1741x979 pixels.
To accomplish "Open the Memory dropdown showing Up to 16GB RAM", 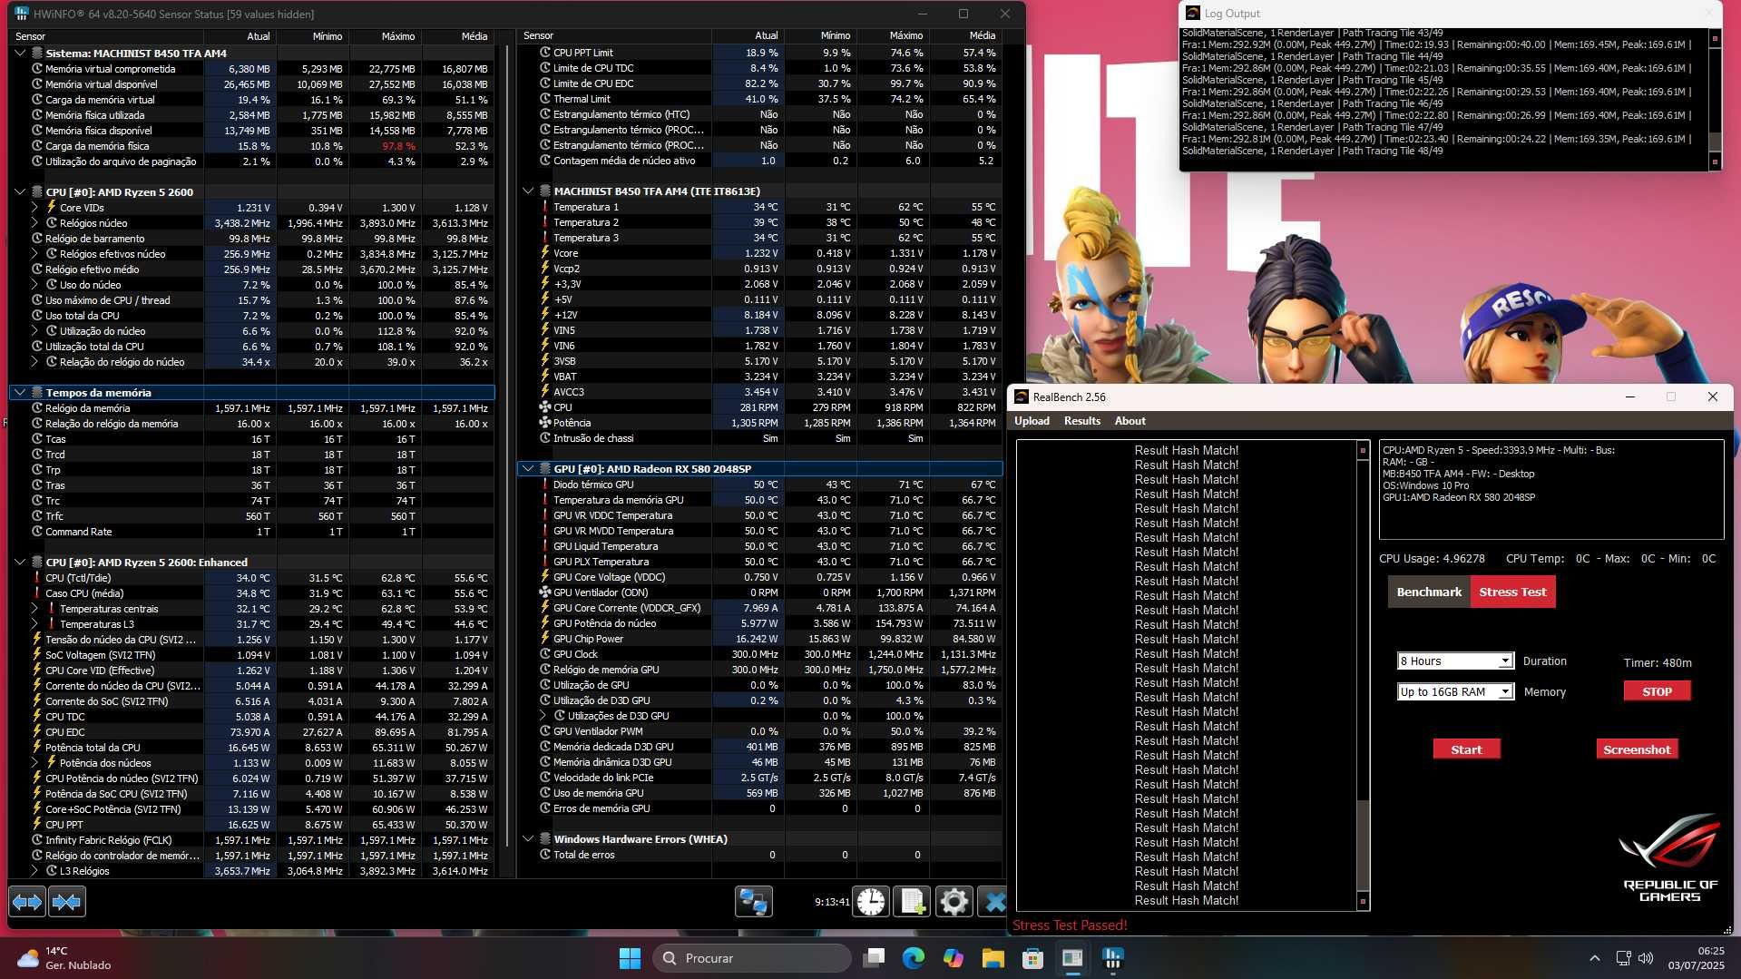I will tap(1455, 692).
